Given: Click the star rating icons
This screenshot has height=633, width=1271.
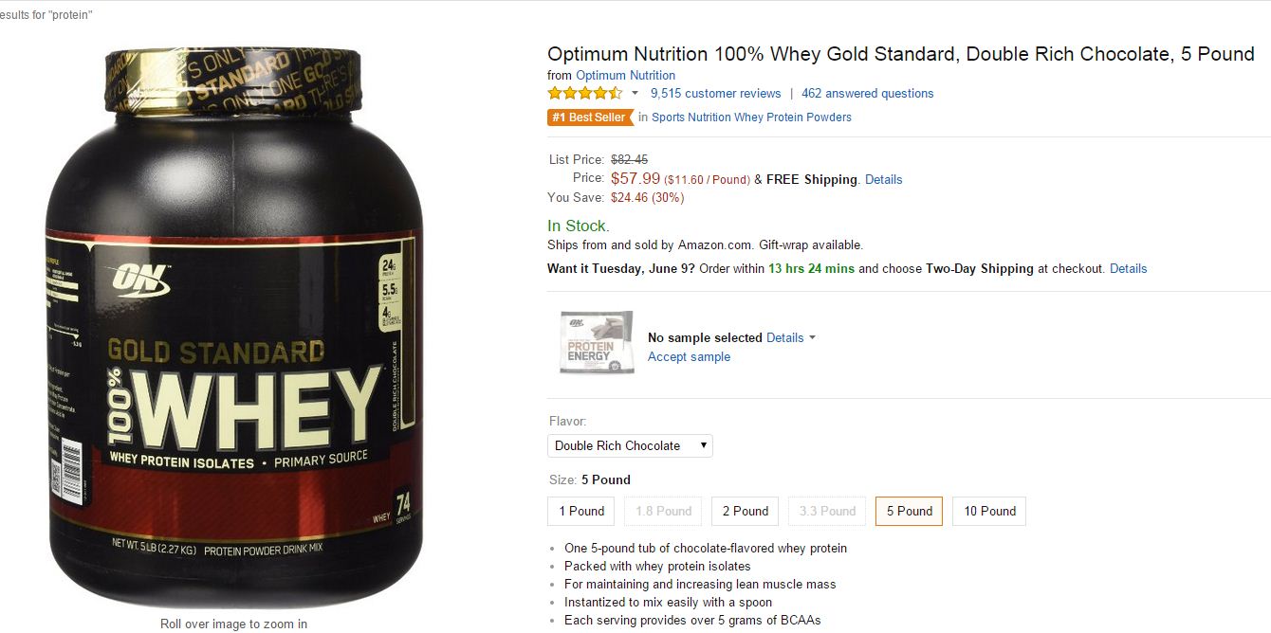Looking at the screenshot, I should [x=585, y=93].
